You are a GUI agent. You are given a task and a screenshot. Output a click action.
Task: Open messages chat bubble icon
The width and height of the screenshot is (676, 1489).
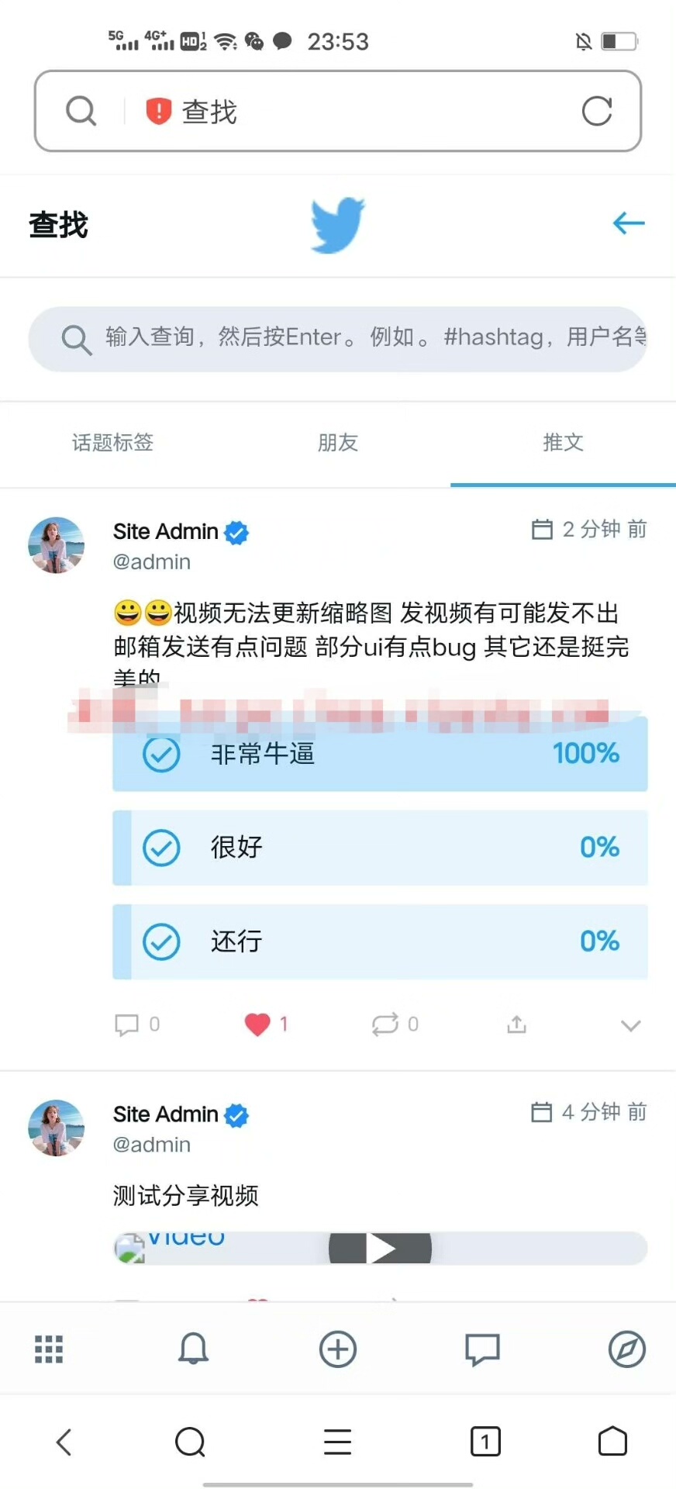click(x=482, y=1349)
